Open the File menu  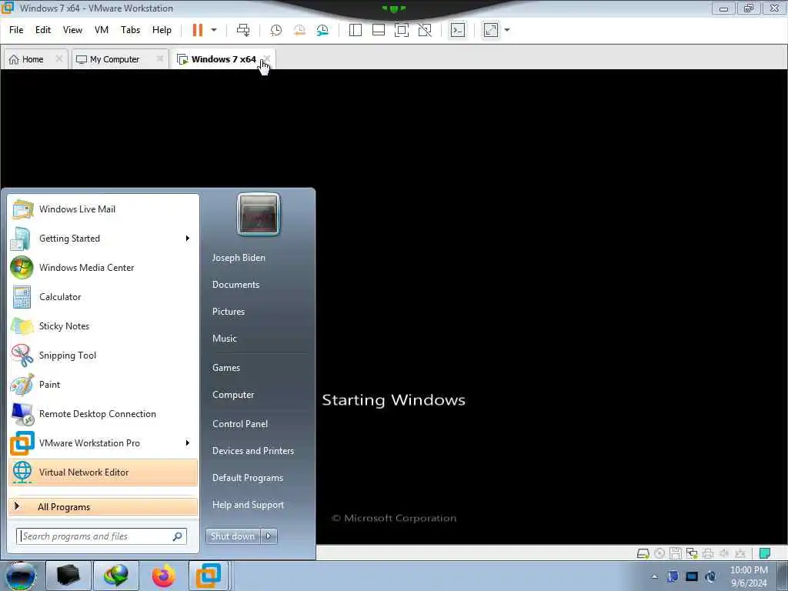[16, 30]
